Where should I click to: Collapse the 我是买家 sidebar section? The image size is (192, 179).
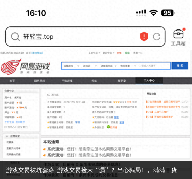(x=7, y=136)
